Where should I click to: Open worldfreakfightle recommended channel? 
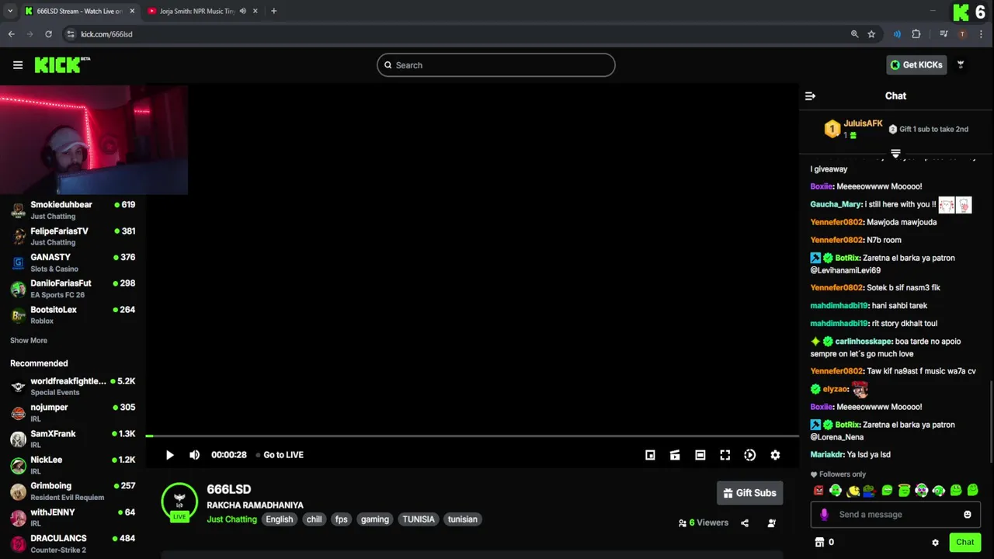click(x=73, y=387)
